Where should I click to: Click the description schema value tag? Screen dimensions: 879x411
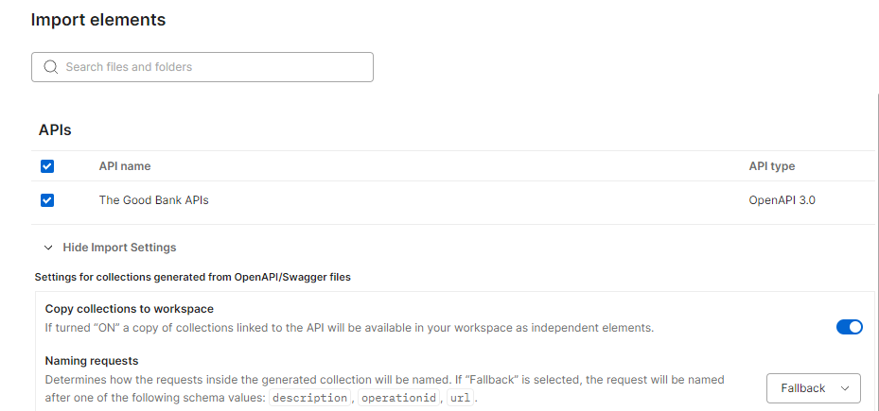309,398
